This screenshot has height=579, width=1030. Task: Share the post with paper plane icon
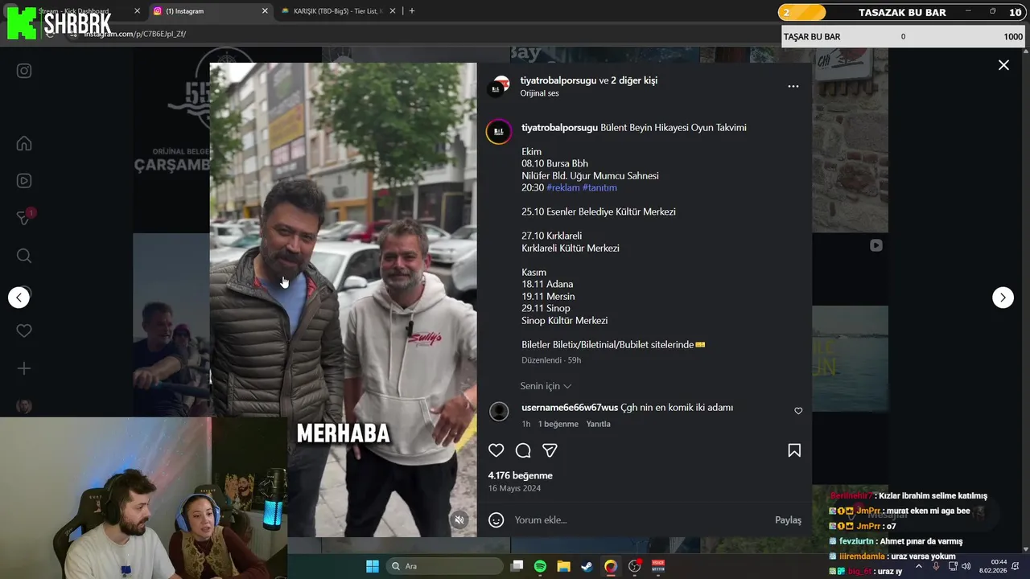(550, 450)
